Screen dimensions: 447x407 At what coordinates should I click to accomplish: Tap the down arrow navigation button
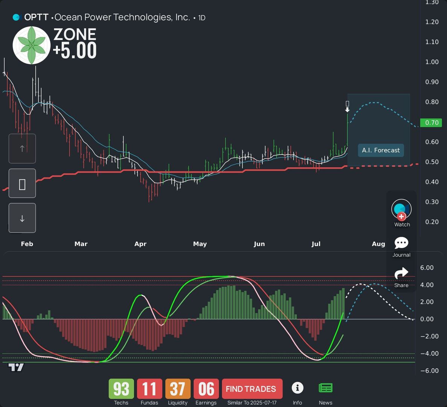(22, 218)
